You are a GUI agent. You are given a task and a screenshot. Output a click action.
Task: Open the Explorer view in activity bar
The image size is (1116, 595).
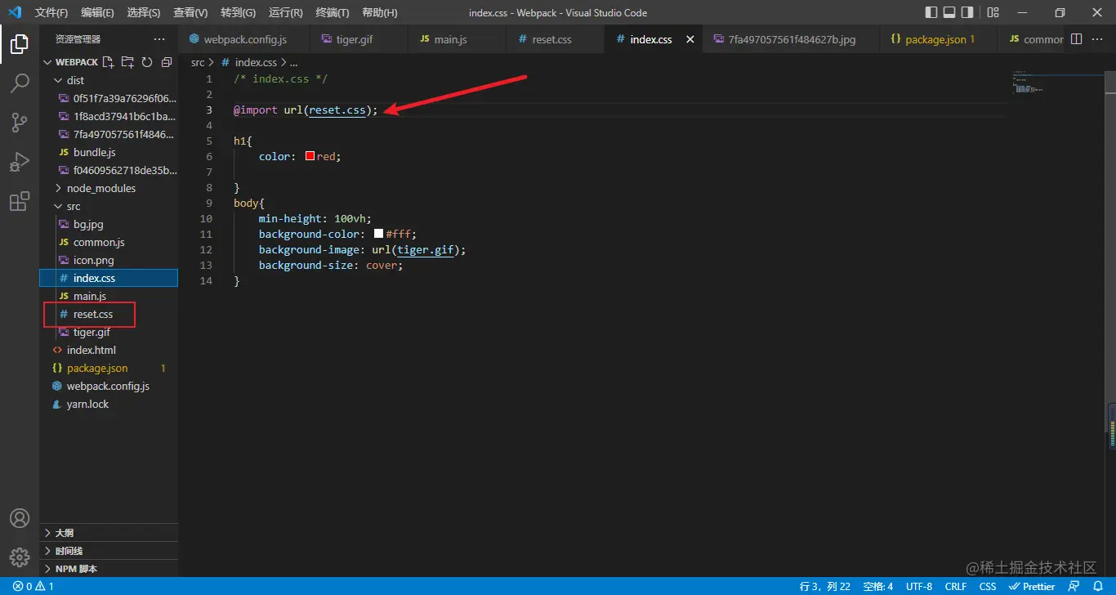click(20, 44)
